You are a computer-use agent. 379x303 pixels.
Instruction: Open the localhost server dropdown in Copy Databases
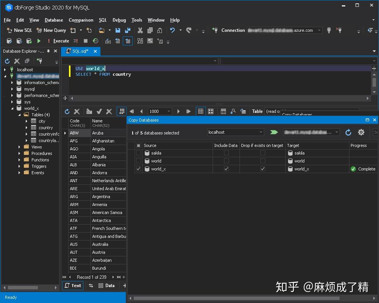click(260, 132)
